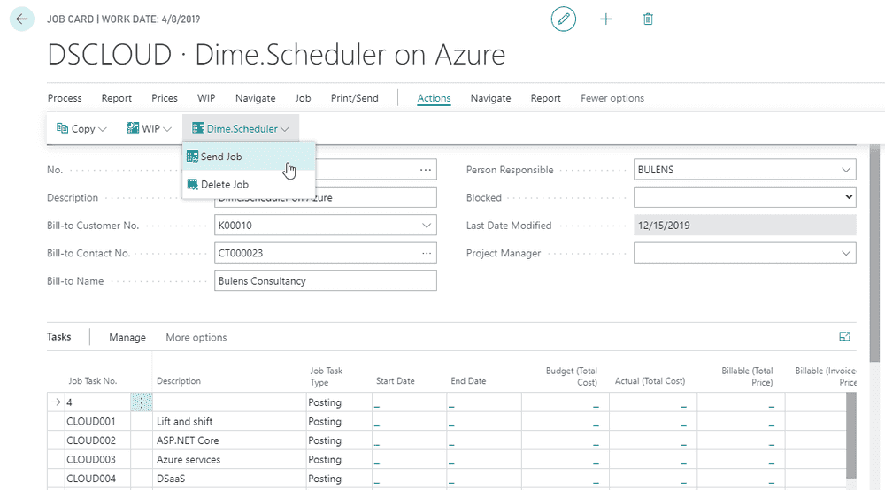The height and width of the screenshot is (490, 885).
Task: Click Send Job in dropdown menu
Action: click(x=249, y=157)
